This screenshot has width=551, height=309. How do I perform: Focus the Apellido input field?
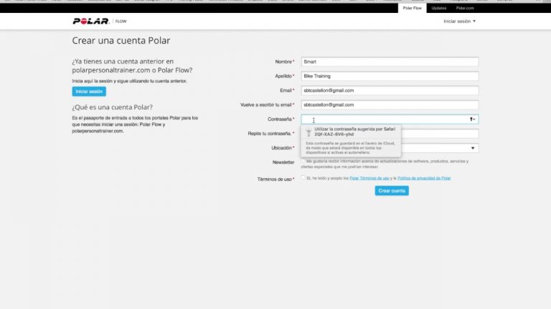point(390,76)
